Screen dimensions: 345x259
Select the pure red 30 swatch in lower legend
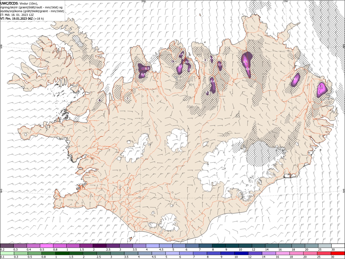[x=337, y=253]
